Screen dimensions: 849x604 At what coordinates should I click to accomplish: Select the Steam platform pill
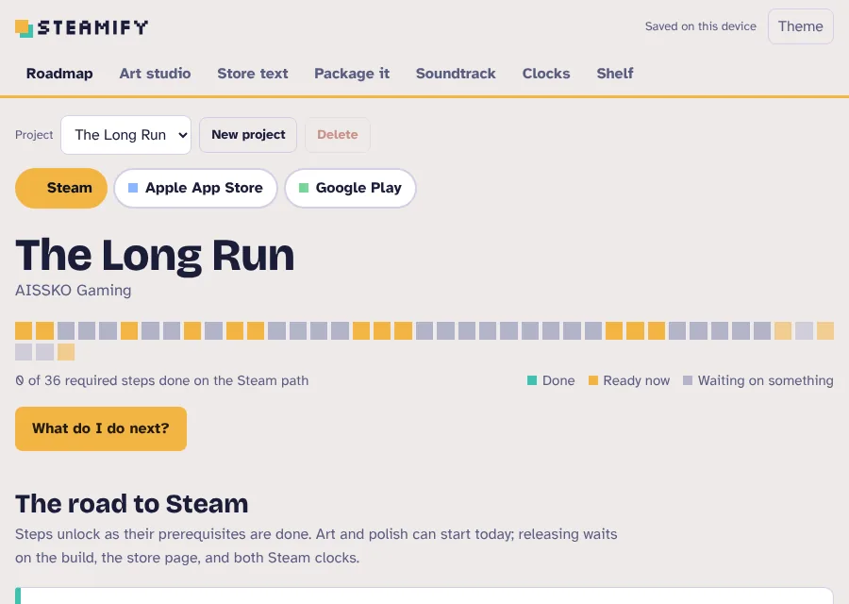[x=61, y=188]
